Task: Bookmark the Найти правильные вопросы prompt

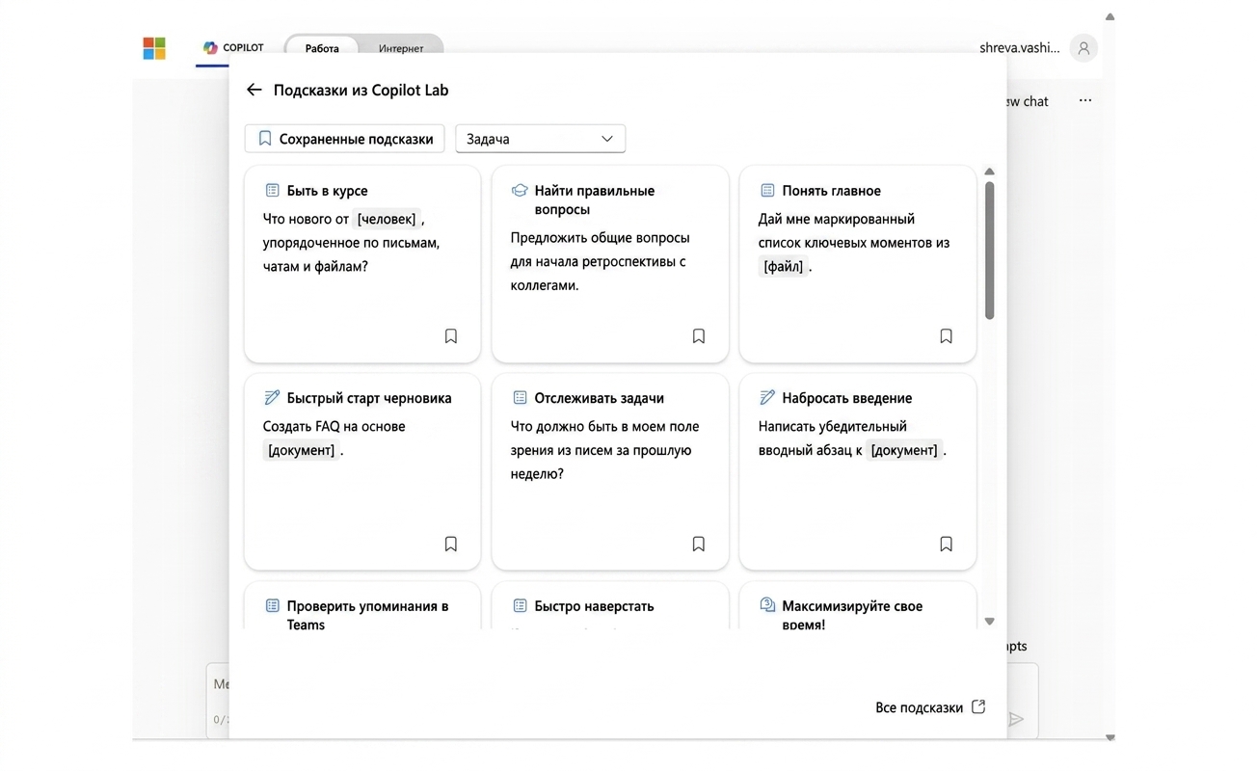Action: click(x=699, y=336)
